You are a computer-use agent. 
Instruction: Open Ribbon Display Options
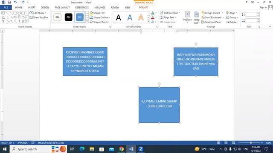point(253,2)
